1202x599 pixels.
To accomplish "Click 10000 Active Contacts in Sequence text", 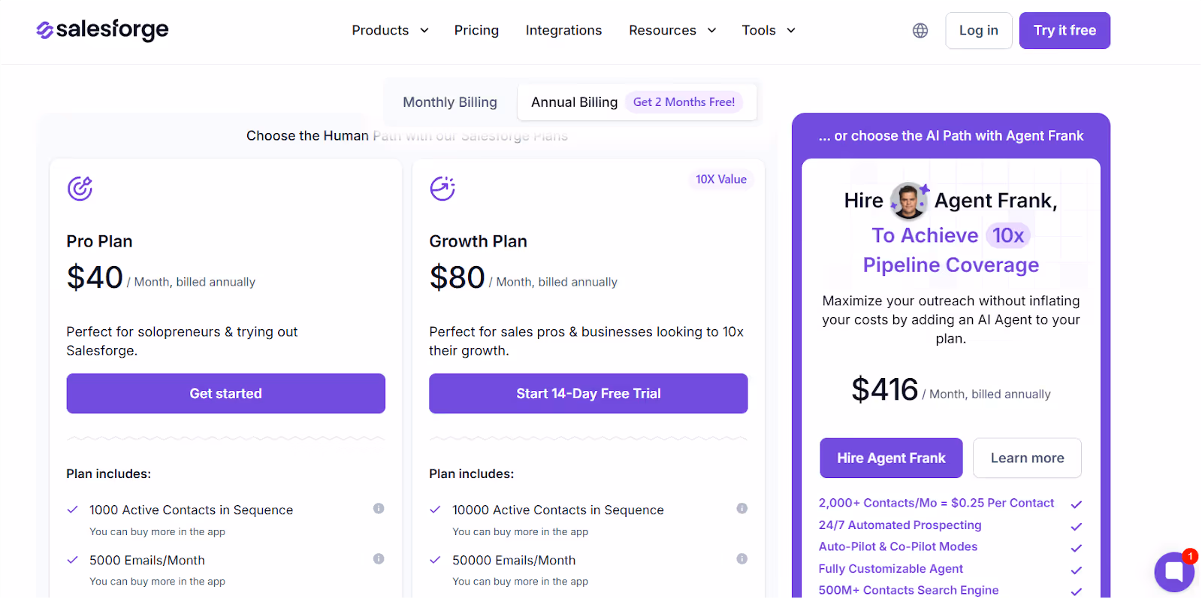I will tap(557, 510).
